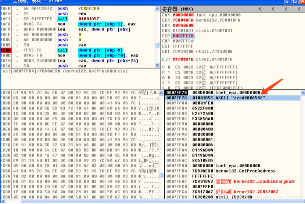Select stack row 0007FFA4 value B1196D04

pyautogui.click(x=233, y=150)
